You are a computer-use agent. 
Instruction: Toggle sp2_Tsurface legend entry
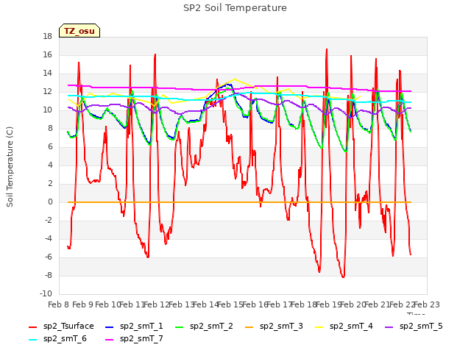61,326
